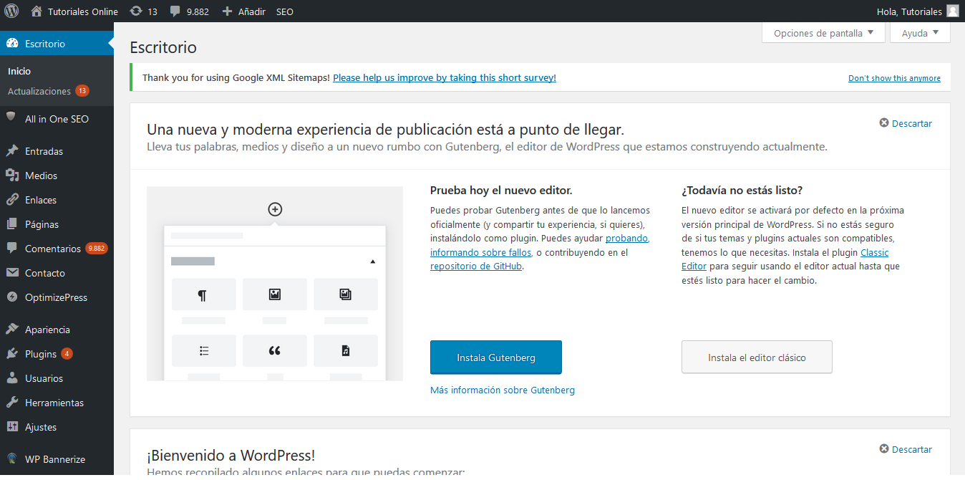Click SEO in the admin bar
Screen dimensions: 965x480
[285, 11]
